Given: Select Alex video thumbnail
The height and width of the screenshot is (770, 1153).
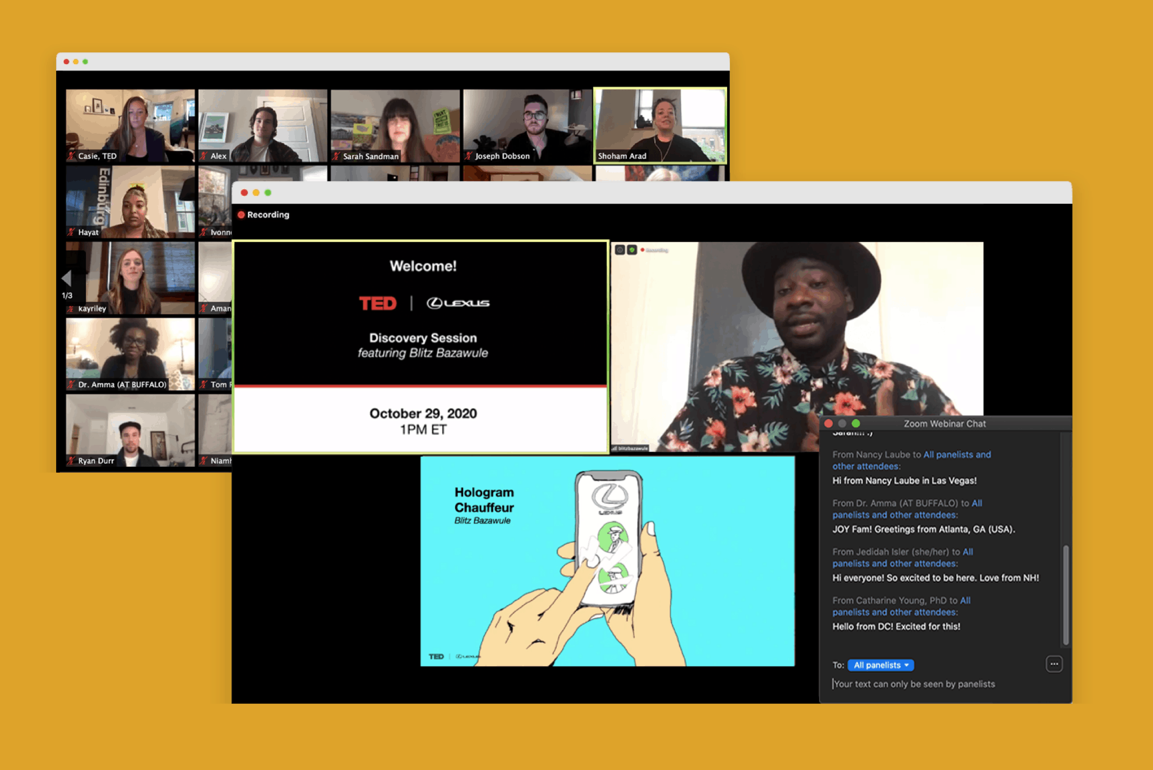Looking at the screenshot, I should point(263,125).
